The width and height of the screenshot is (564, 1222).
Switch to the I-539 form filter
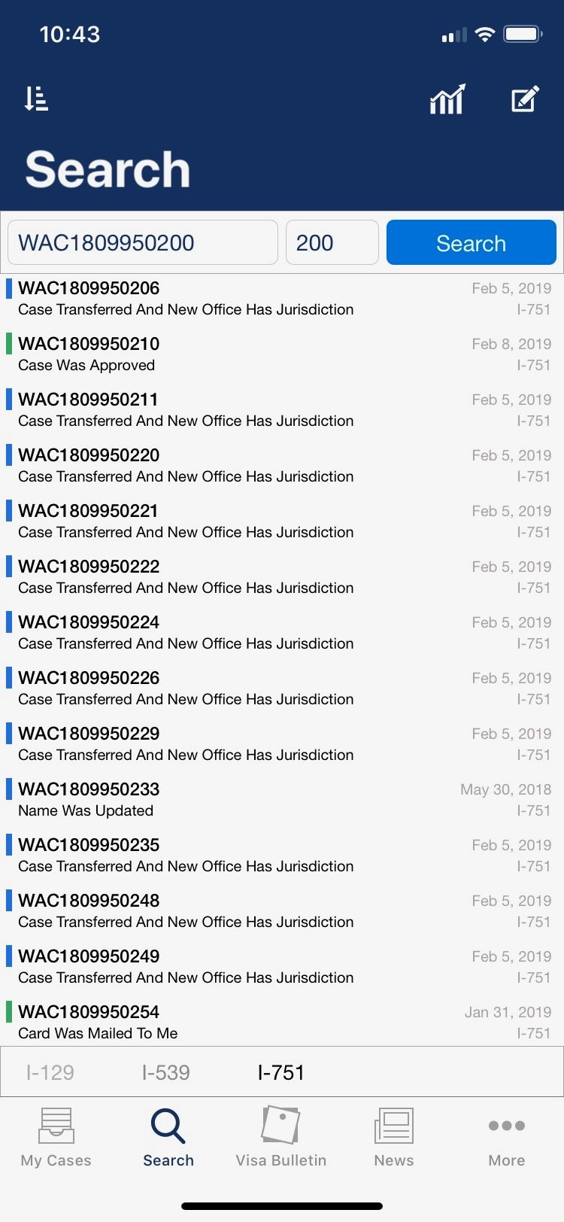[x=165, y=1072]
